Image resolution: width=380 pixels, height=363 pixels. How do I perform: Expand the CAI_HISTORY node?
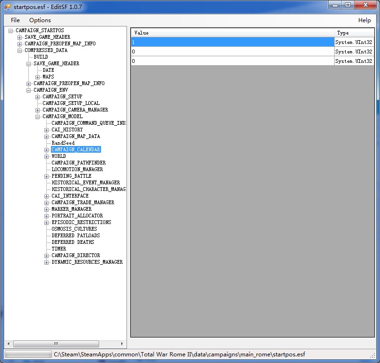[x=47, y=130]
